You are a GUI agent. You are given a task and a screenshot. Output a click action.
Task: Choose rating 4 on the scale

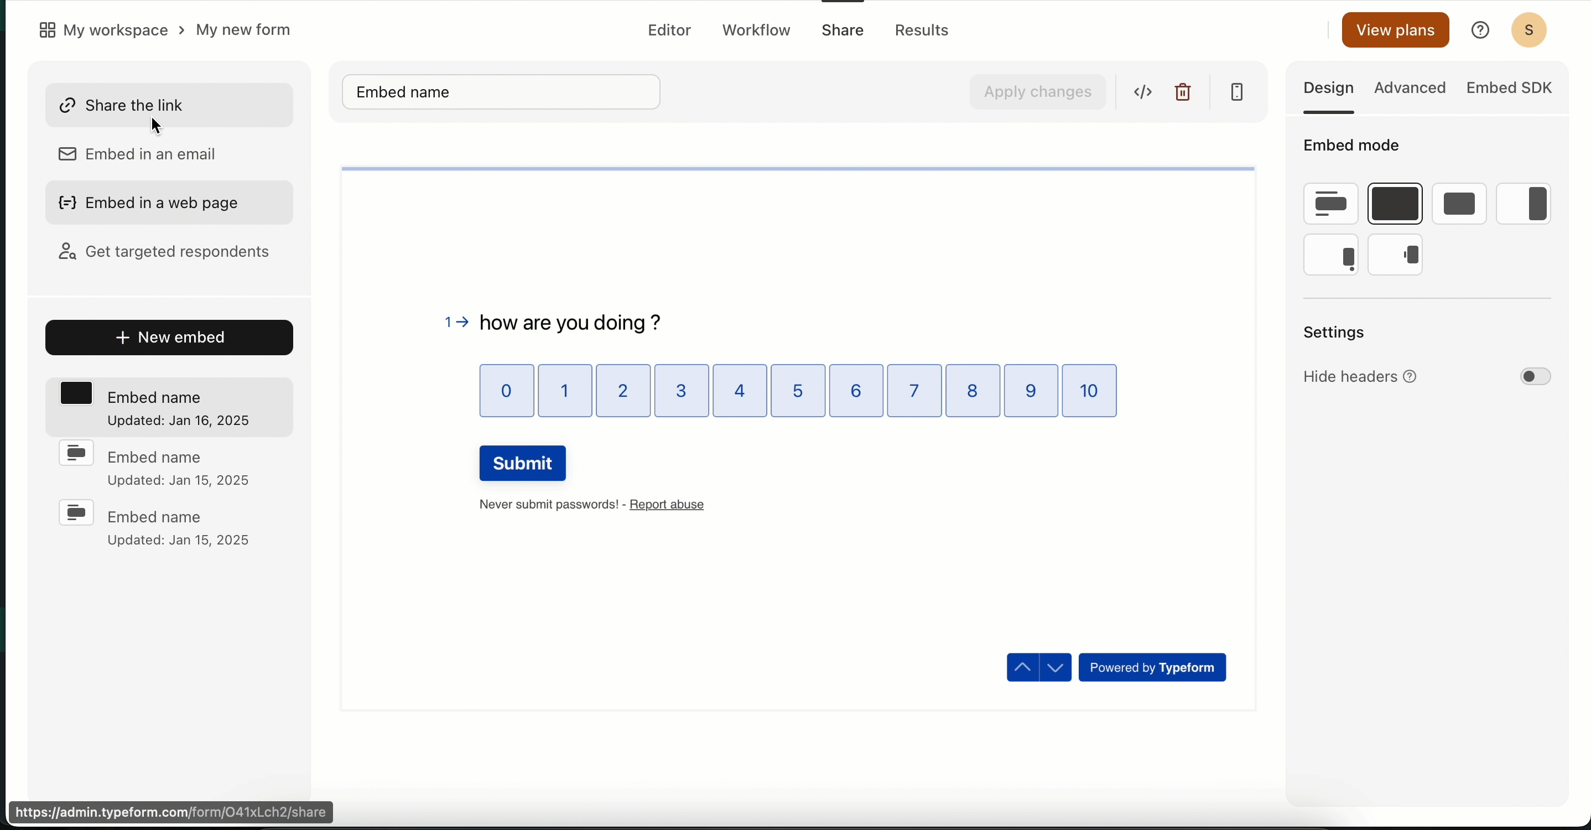[740, 391]
